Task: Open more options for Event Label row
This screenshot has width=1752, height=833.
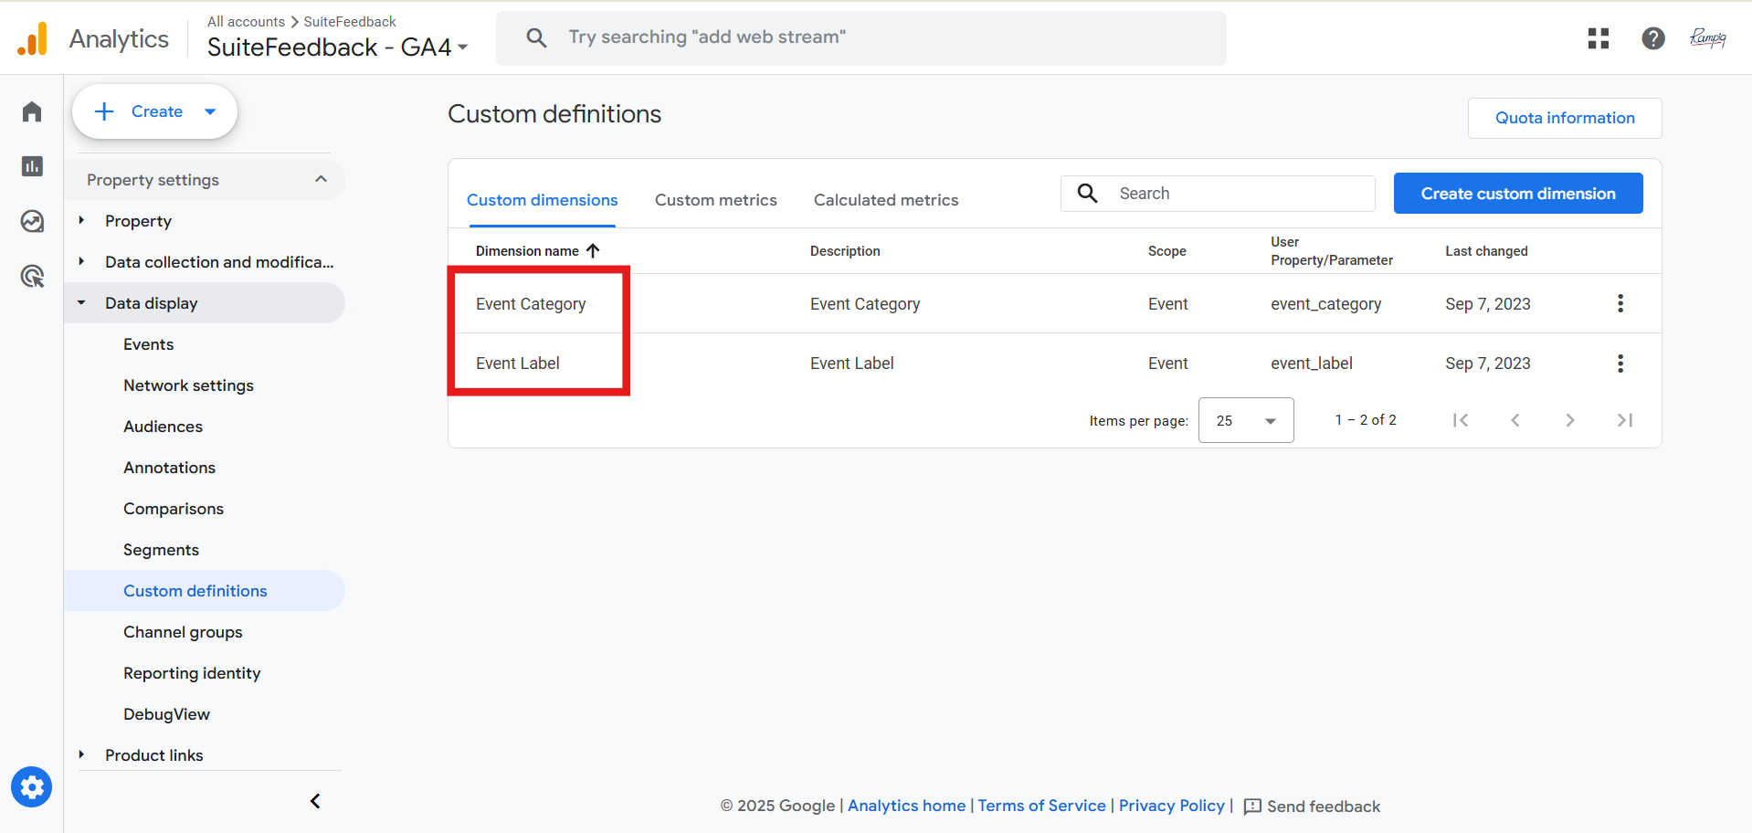Action: pyautogui.click(x=1620, y=364)
